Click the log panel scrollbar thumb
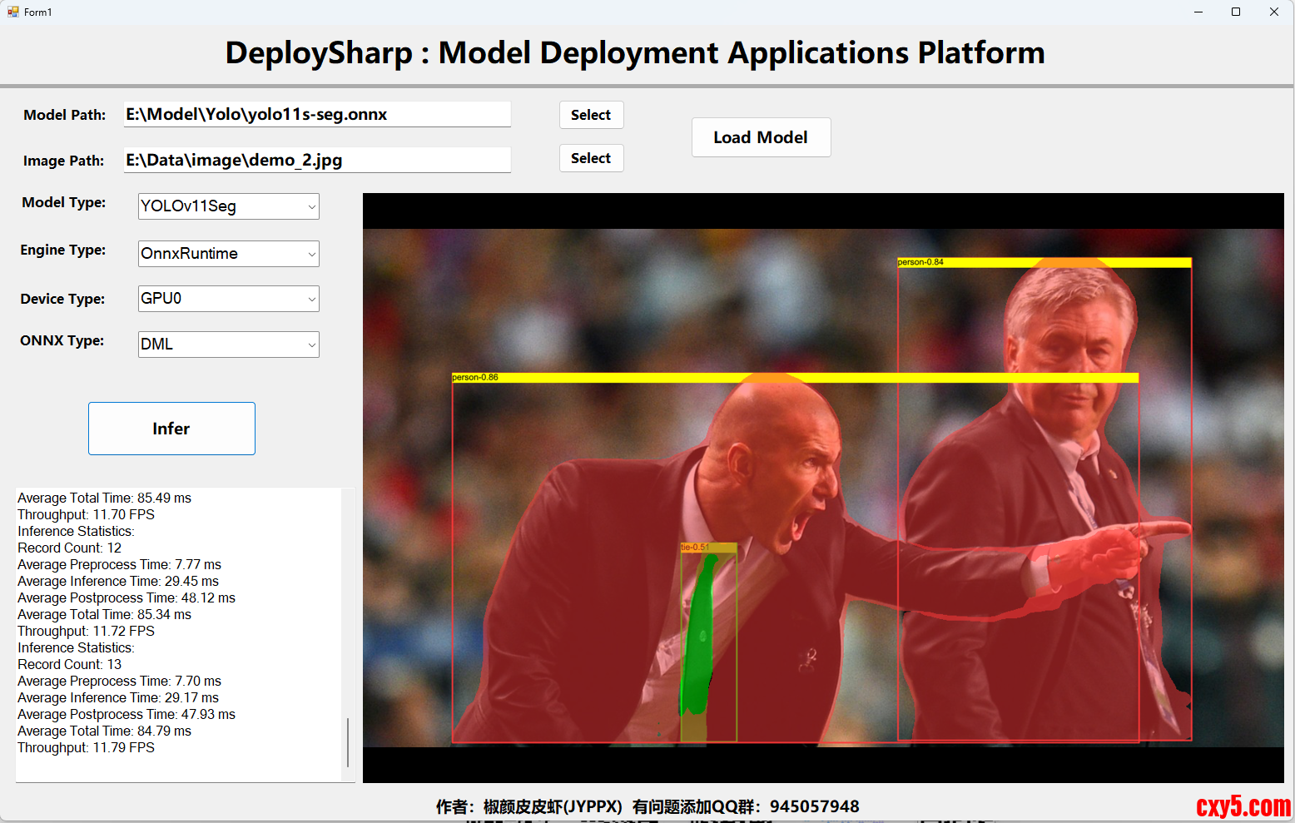 348,741
